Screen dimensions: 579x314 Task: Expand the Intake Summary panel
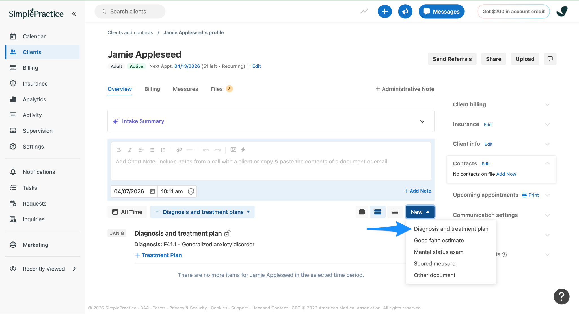pyautogui.click(x=422, y=121)
